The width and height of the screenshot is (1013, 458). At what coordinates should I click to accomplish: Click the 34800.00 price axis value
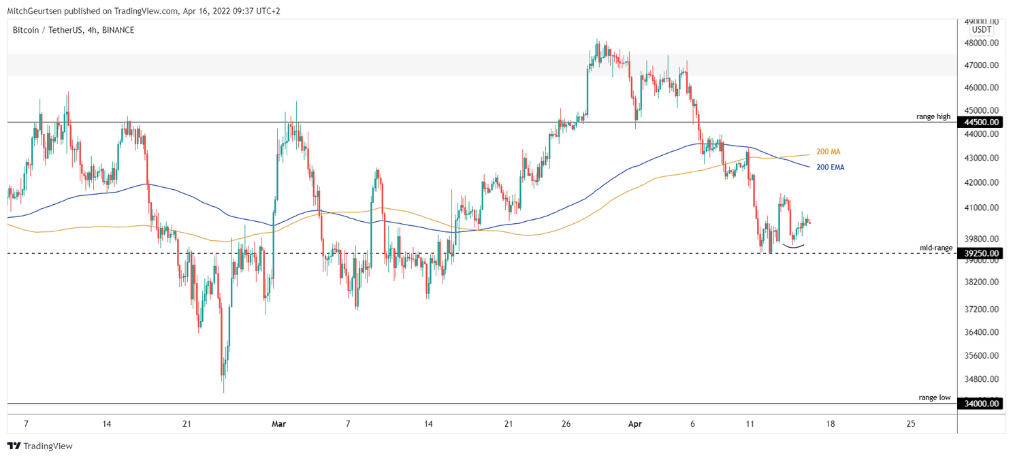coord(981,379)
